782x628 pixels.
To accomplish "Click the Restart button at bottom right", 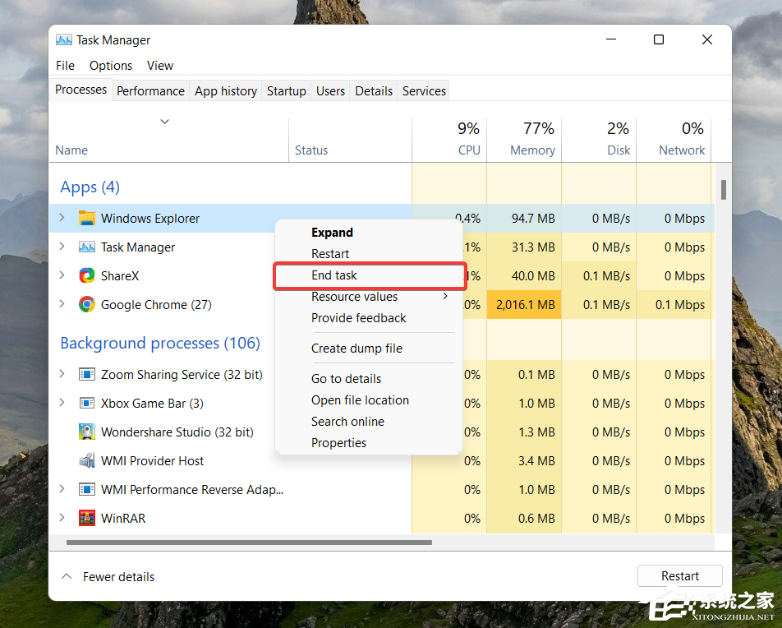I will pyautogui.click(x=680, y=576).
